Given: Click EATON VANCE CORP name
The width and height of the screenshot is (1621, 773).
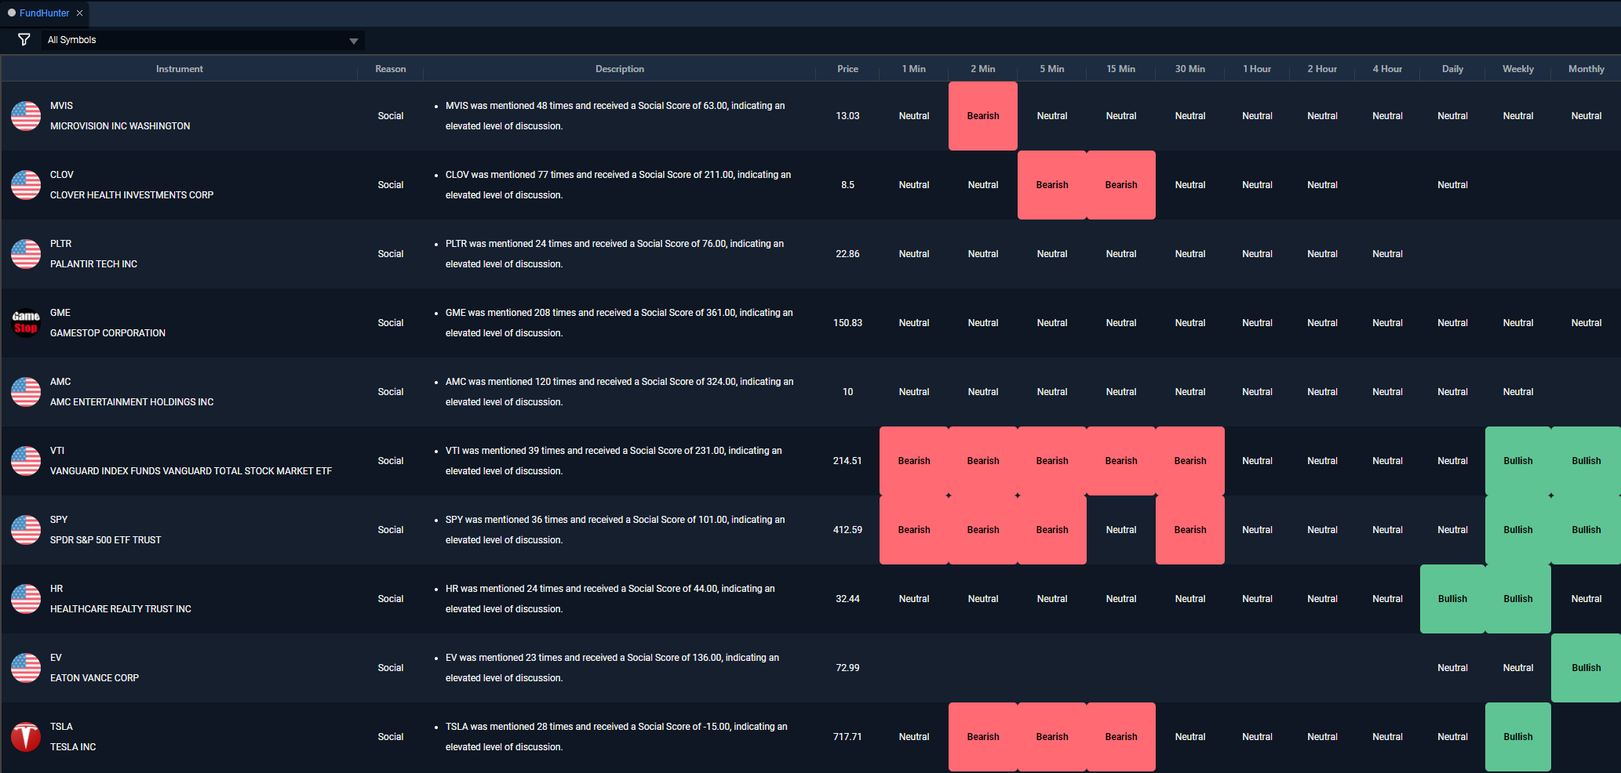Looking at the screenshot, I should click(x=94, y=678).
